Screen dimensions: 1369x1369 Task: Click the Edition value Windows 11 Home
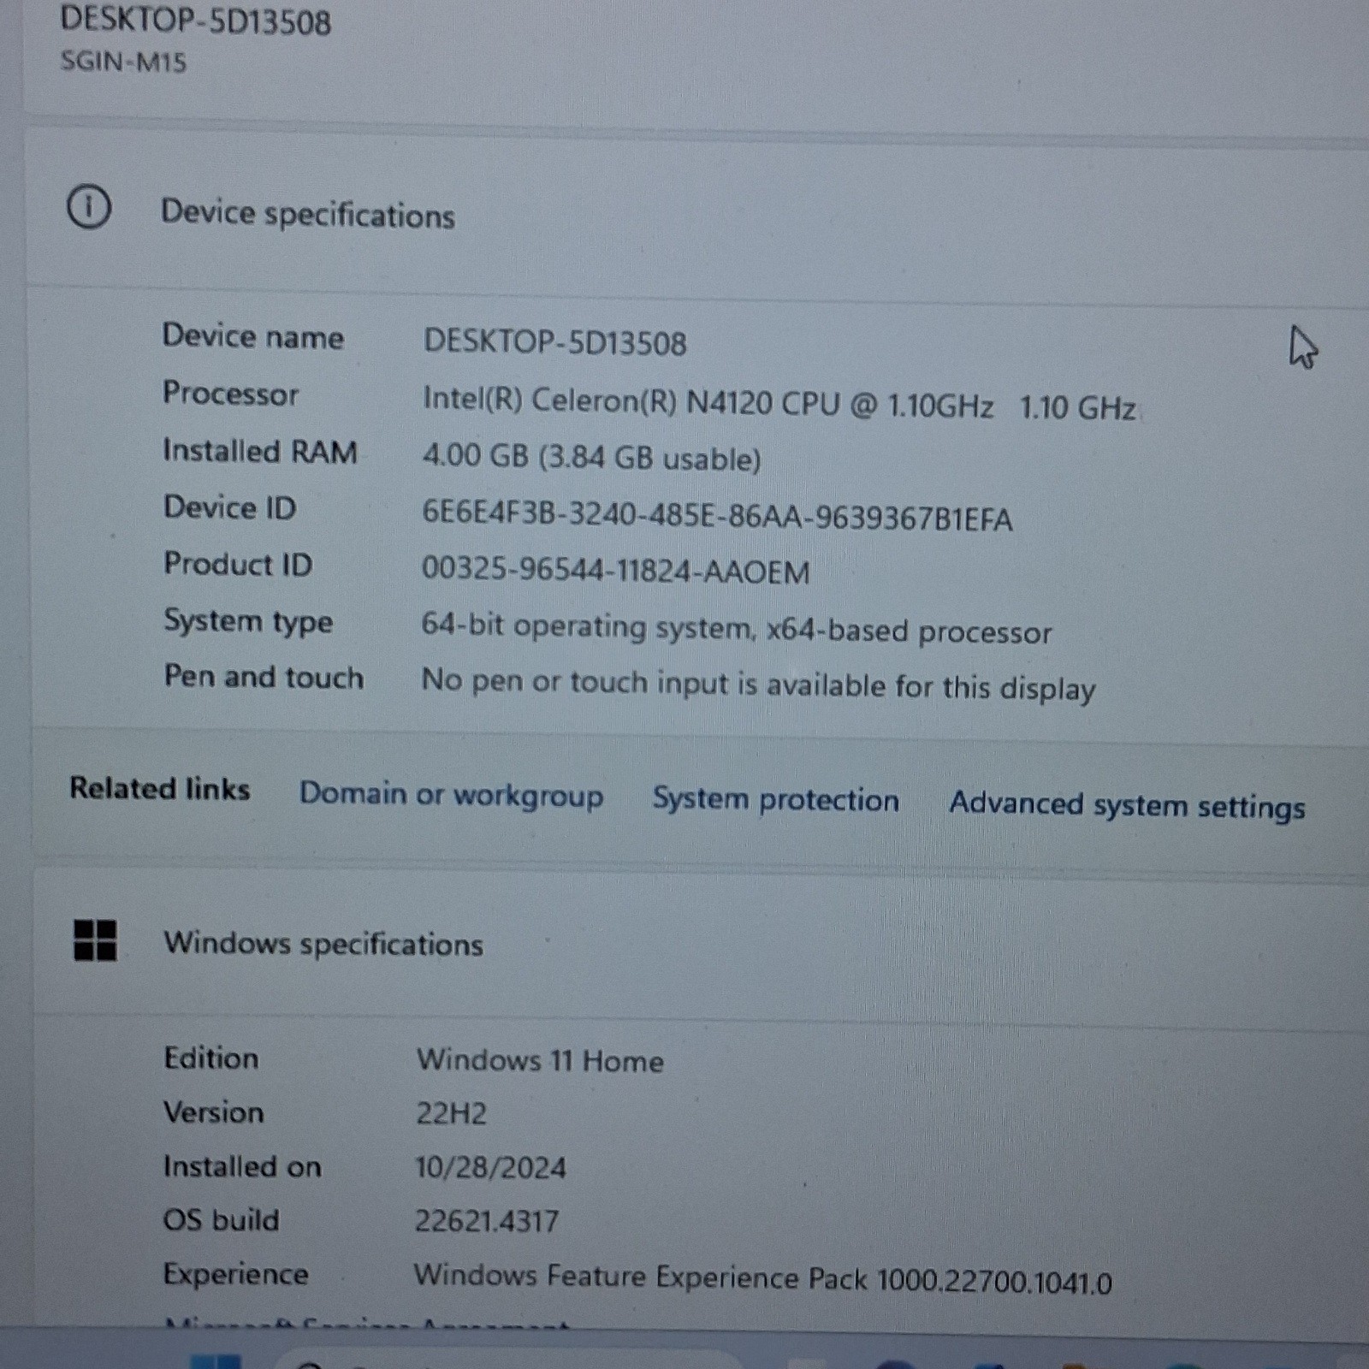(x=540, y=1061)
